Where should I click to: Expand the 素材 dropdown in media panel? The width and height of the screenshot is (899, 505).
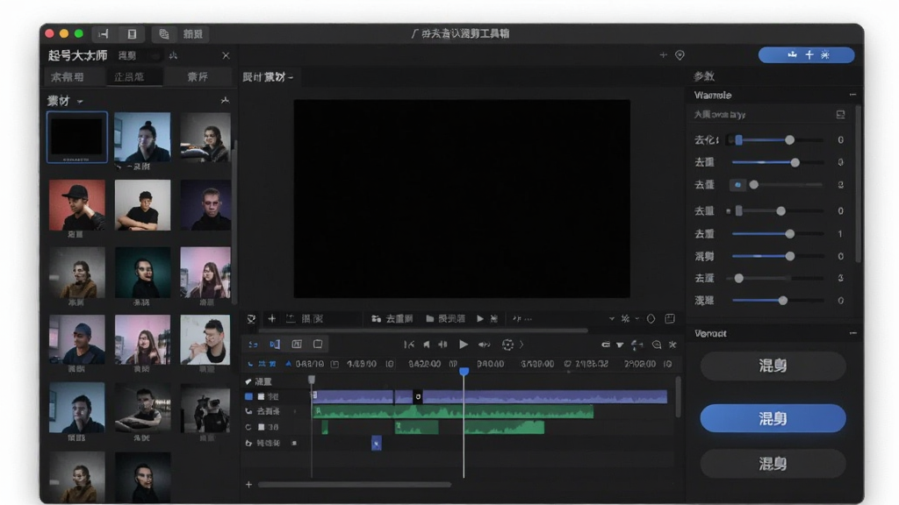click(x=80, y=102)
